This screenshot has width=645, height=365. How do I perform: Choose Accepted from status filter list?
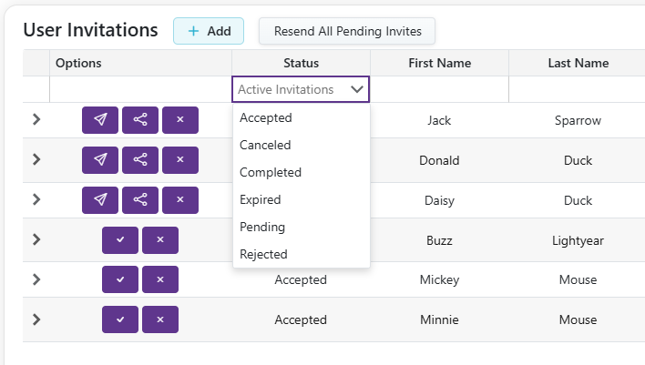[302, 118]
